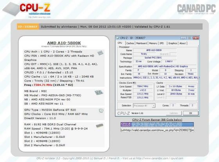Open the Memory tab
This screenshot has width=219, height=162.
click(153, 43)
